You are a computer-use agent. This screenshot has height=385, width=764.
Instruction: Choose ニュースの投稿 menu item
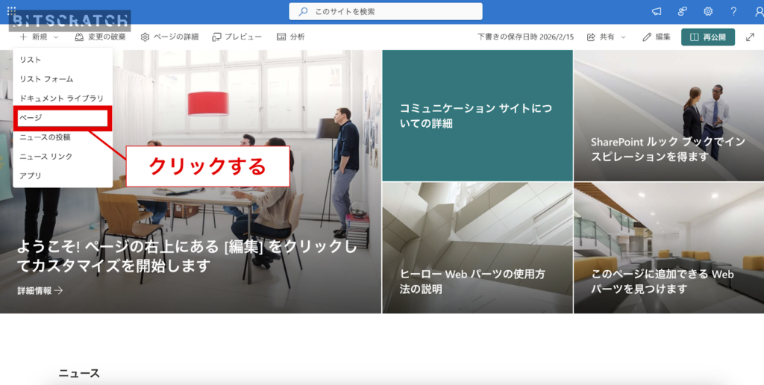pos(45,137)
